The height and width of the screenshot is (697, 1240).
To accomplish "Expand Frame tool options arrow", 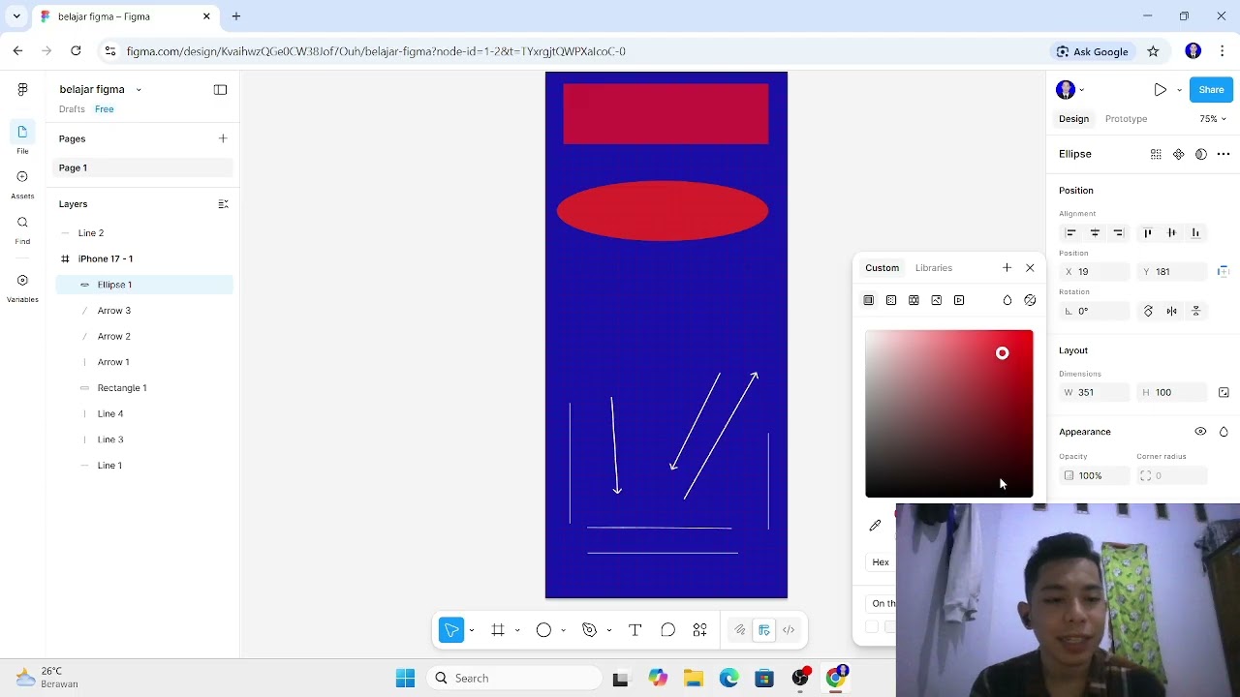I will (517, 630).
